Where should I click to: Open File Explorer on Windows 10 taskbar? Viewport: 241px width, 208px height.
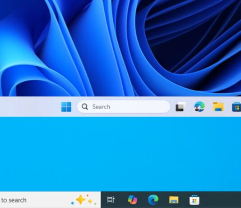tap(174, 200)
